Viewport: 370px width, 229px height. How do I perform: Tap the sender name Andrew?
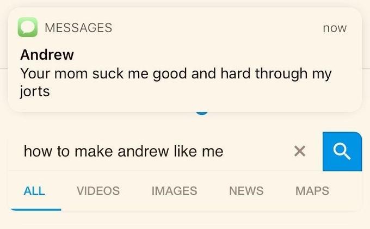pyautogui.click(x=47, y=55)
